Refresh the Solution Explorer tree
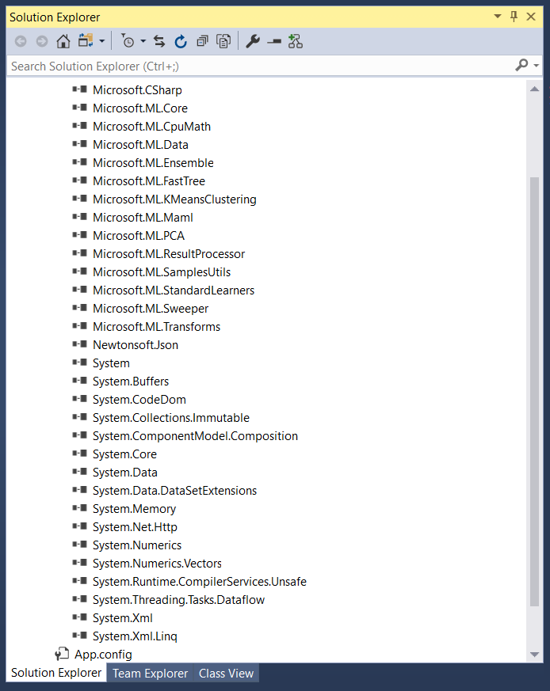The height and width of the screenshot is (691, 550). pos(181,41)
